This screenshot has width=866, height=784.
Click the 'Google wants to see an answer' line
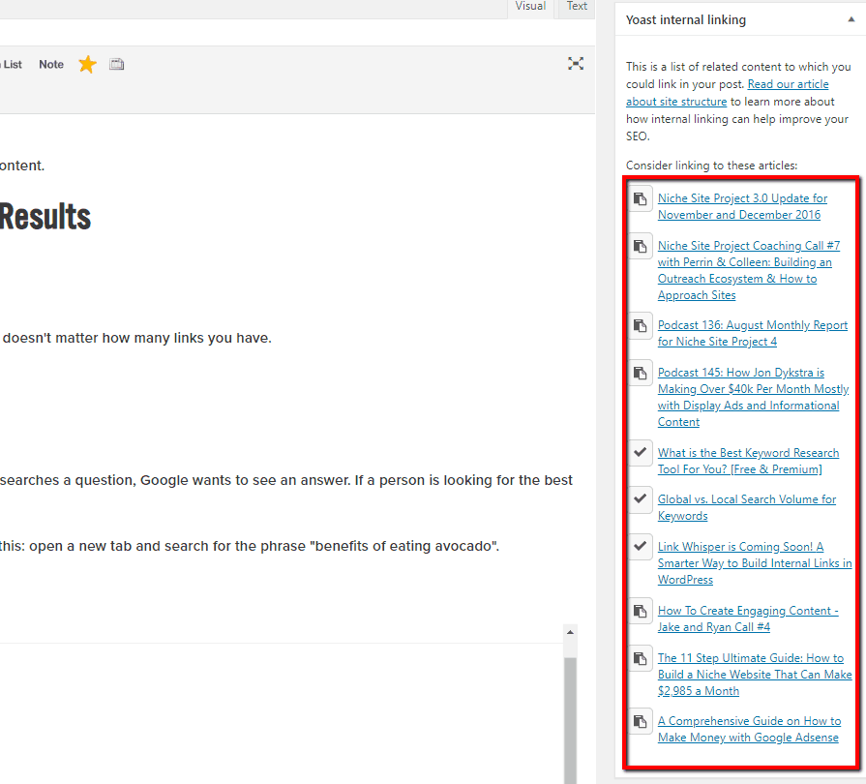pyautogui.click(x=286, y=480)
